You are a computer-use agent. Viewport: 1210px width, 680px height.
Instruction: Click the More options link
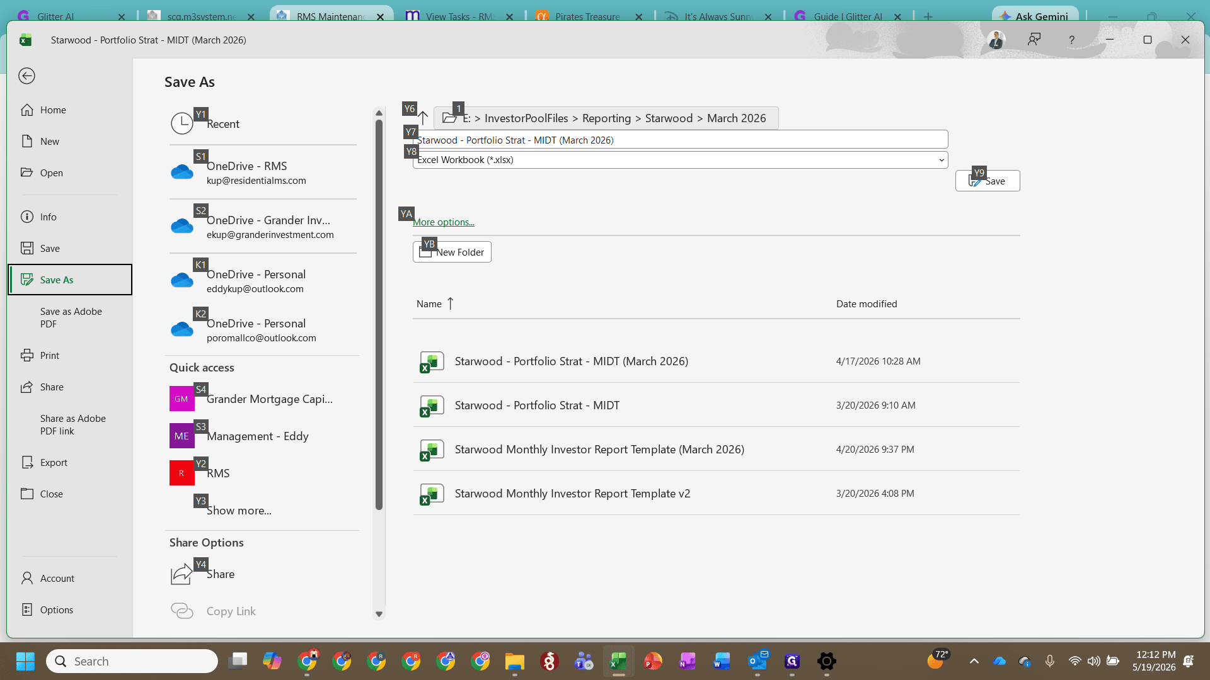pyautogui.click(x=443, y=222)
